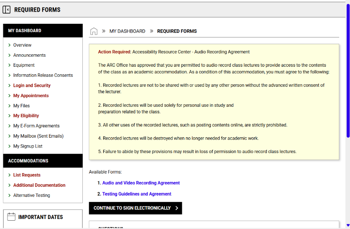The image size is (350, 229).
Task: View My Eligibility page
Action: tap(26, 116)
